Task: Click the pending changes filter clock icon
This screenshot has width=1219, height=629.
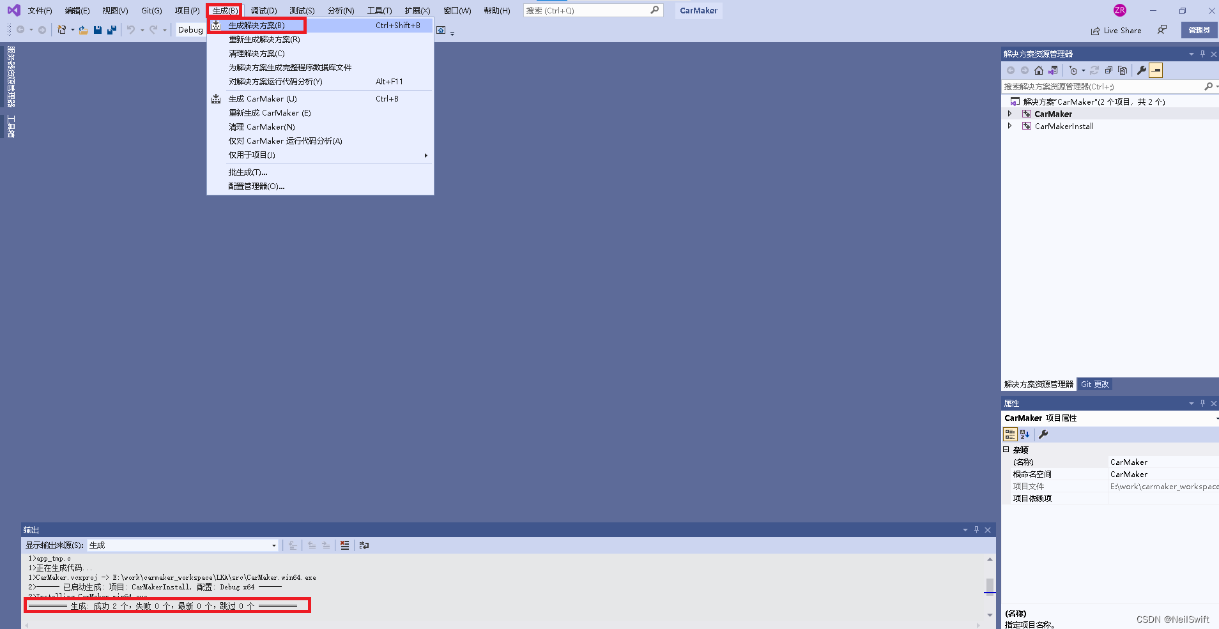Action: [1073, 70]
